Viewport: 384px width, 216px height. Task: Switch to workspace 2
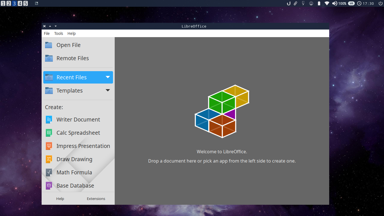(9, 3)
